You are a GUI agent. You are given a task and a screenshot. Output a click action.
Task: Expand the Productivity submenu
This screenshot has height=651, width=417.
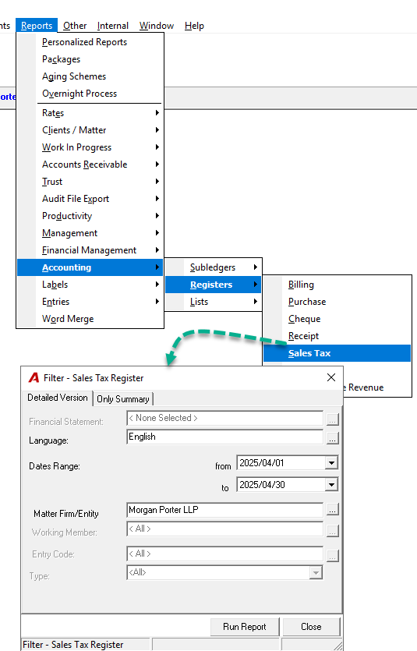(x=90, y=216)
